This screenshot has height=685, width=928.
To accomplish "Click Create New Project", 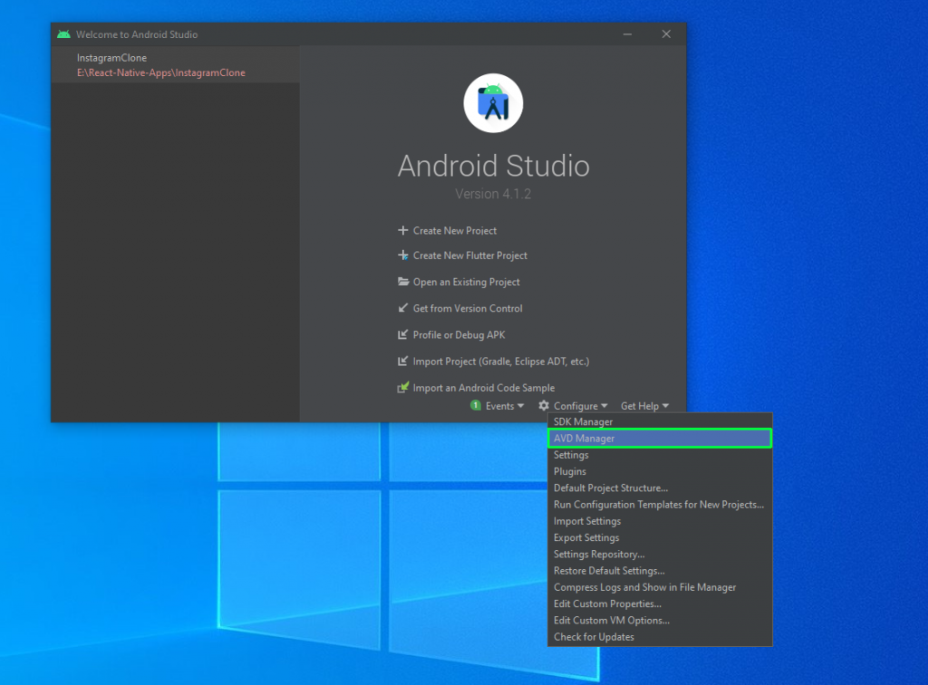I will pyautogui.click(x=455, y=231).
